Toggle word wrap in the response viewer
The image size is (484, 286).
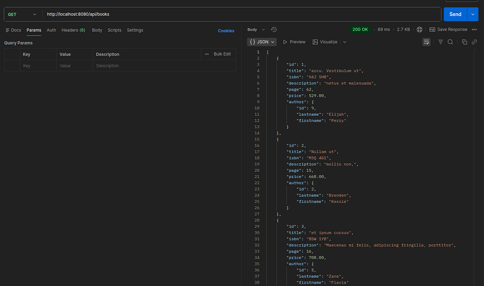426,42
